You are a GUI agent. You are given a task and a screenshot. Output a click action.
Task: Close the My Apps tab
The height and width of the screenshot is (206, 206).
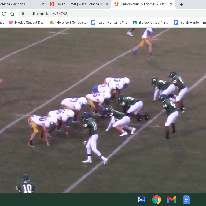point(43,4)
